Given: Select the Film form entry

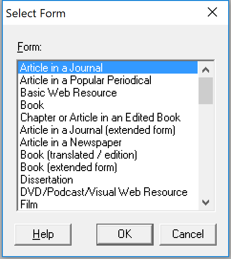Looking at the screenshot, I should point(107,205).
